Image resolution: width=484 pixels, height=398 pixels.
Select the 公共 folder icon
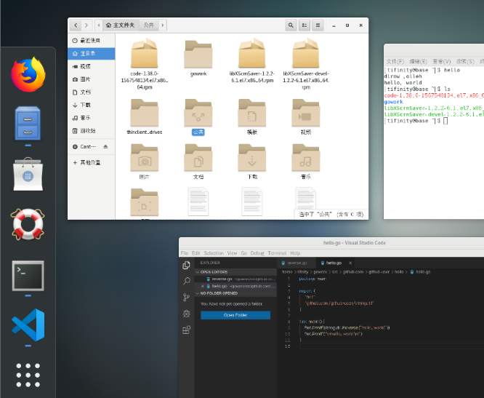coord(198,113)
